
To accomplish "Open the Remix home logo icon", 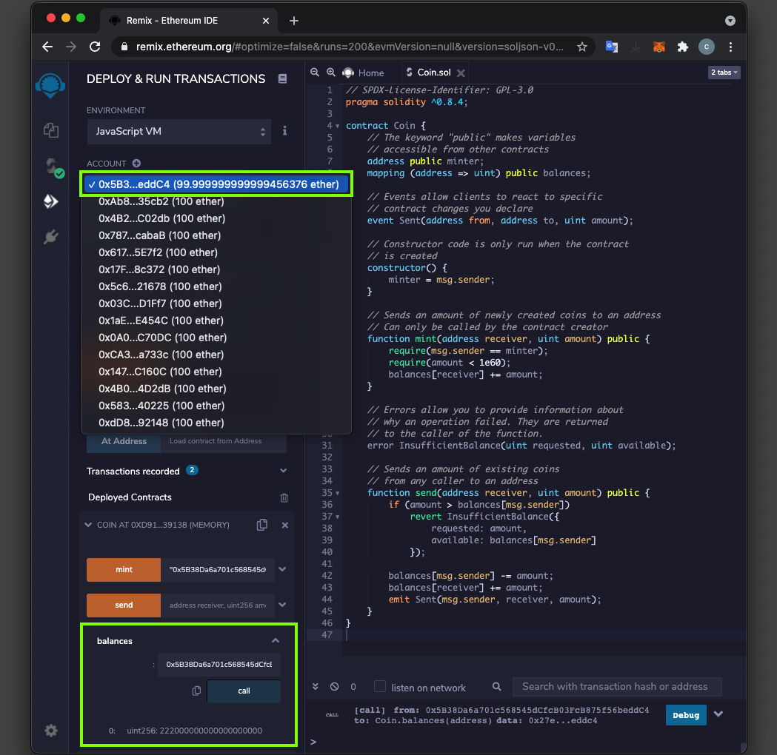I will (x=50, y=85).
